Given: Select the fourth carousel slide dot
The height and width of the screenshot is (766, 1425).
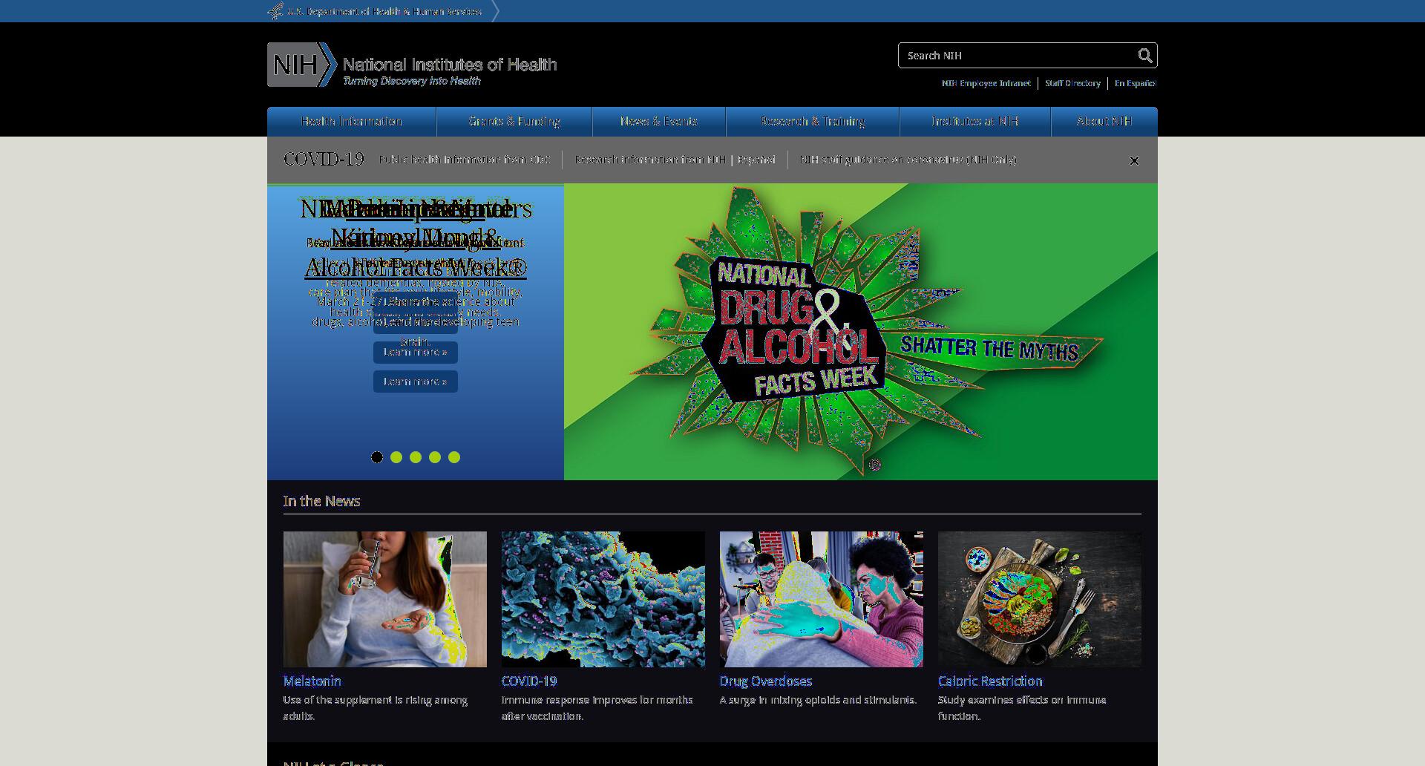Looking at the screenshot, I should point(435,457).
